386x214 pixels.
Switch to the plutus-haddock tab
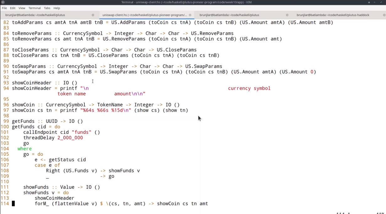point(333,15)
